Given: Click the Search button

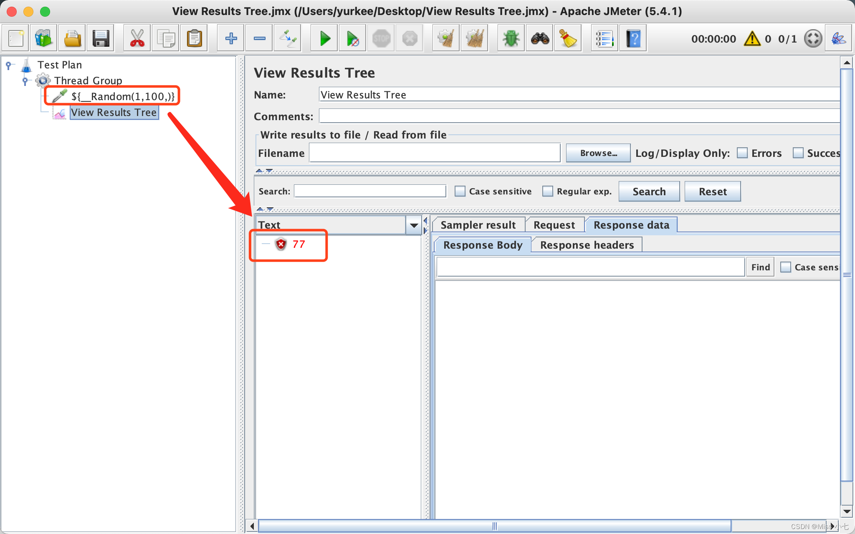Looking at the screenshot, I should (x=649, y=191).
